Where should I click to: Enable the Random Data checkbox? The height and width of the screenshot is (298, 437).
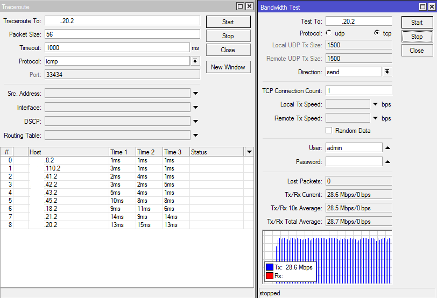pos(329,130)
